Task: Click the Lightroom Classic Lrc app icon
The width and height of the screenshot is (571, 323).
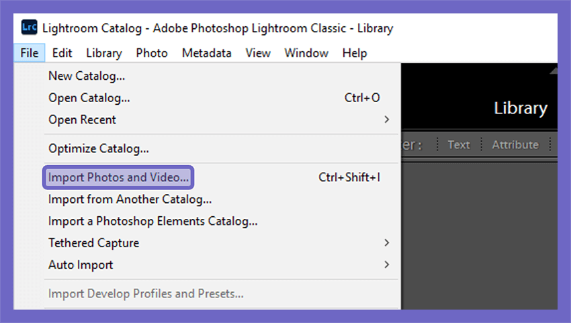Action: (29, 28)
